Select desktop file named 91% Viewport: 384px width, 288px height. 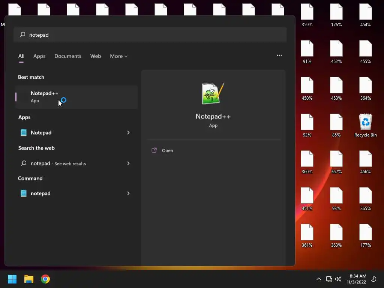coord(307,52)
